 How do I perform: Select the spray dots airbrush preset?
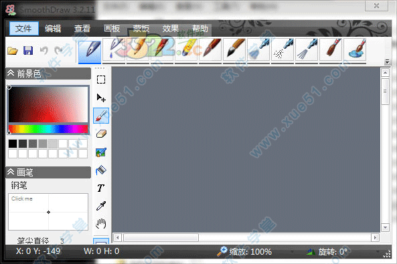(283, 50)
